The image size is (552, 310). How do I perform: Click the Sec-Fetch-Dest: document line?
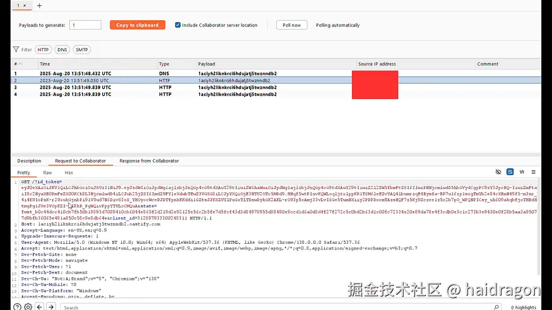tap(54, 272)
